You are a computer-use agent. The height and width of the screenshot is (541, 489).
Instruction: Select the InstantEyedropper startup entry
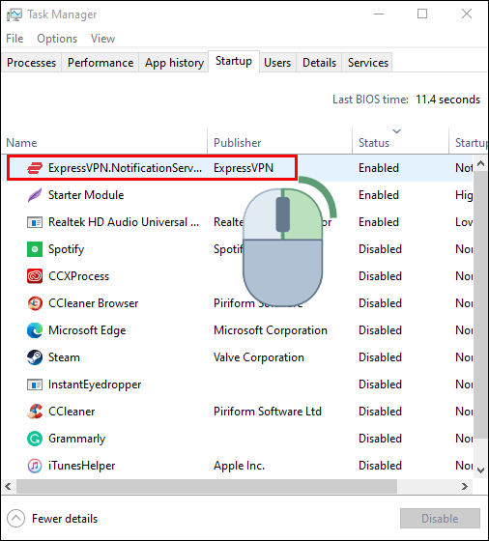click(237, 384)
